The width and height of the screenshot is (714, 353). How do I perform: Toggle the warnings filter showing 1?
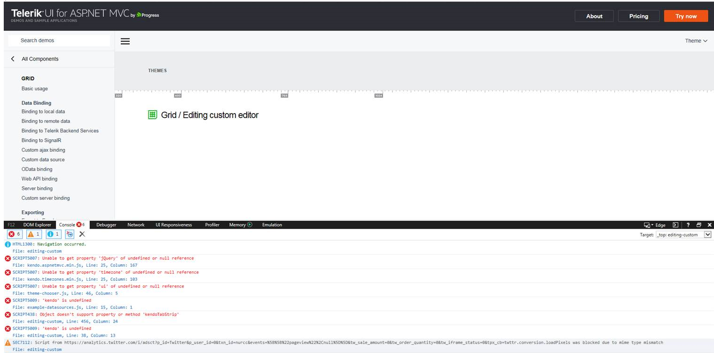(x=34, y=234)
